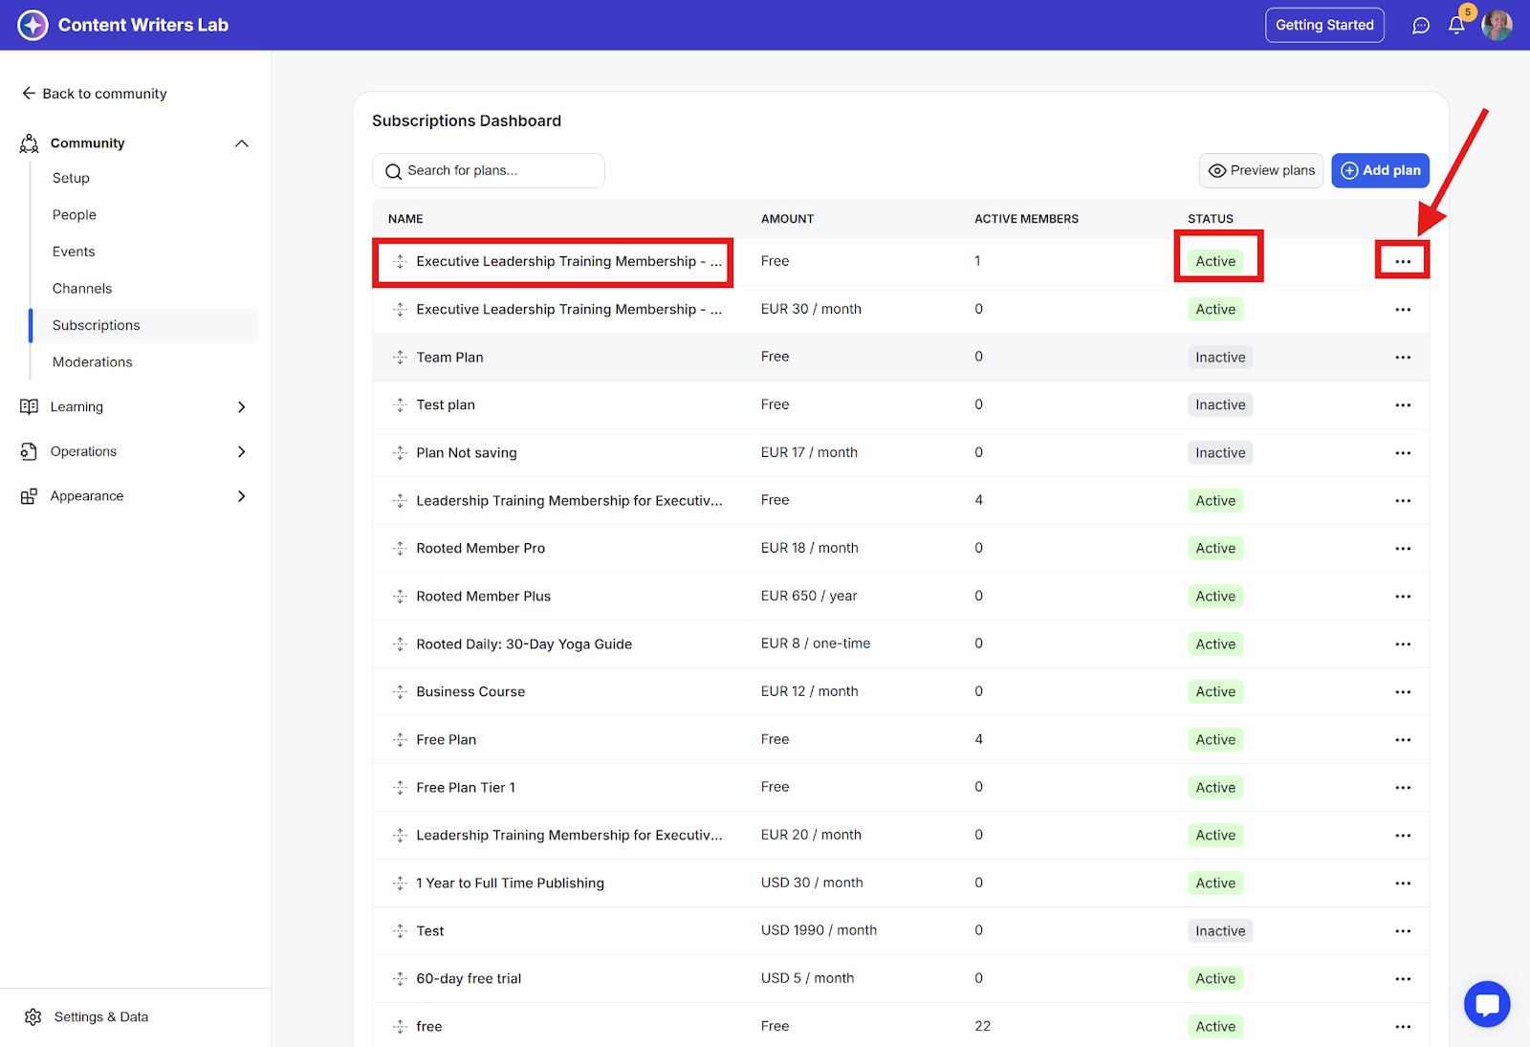Open the notifications bell icon

click(x=1455, y=26)
